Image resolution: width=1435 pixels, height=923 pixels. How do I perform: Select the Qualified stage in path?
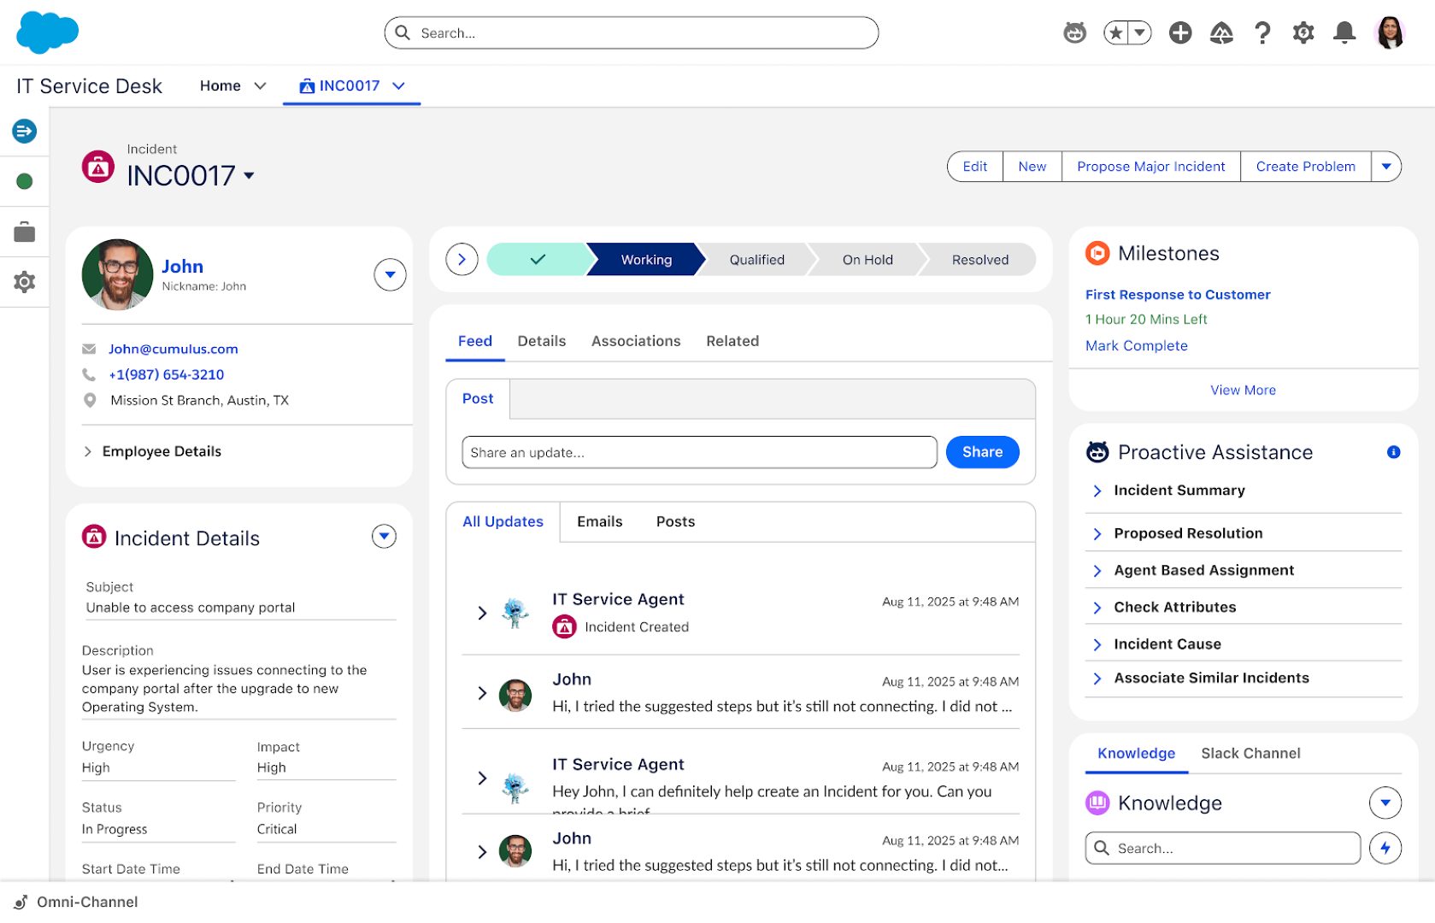click(756, 260)
